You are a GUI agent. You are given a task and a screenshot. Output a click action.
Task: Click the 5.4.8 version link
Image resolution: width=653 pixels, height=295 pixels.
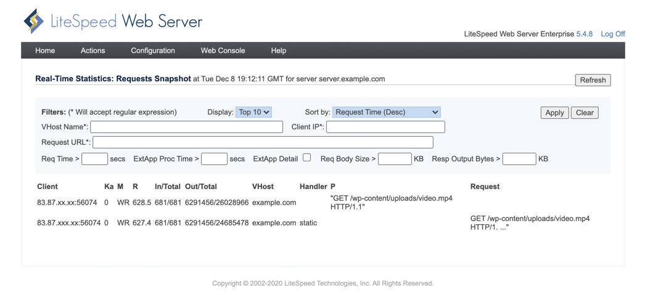coord(585,34)
